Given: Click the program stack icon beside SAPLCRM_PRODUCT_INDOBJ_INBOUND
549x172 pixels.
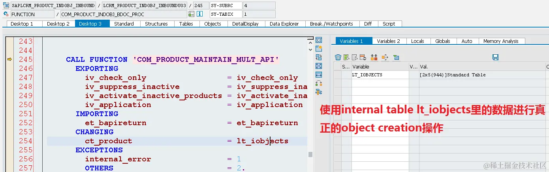Looking at the screenshot, I should 6,6.
